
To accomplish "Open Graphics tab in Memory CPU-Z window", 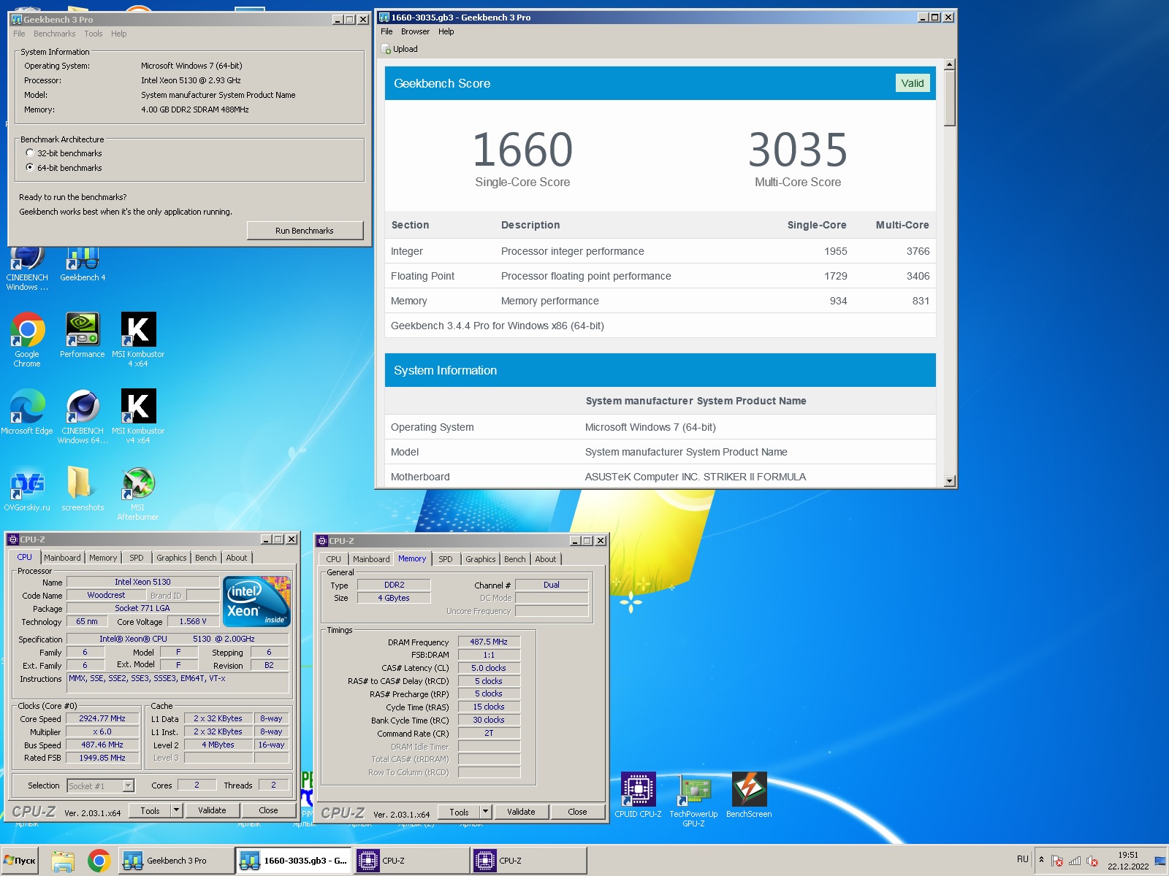I will point(480,559).
